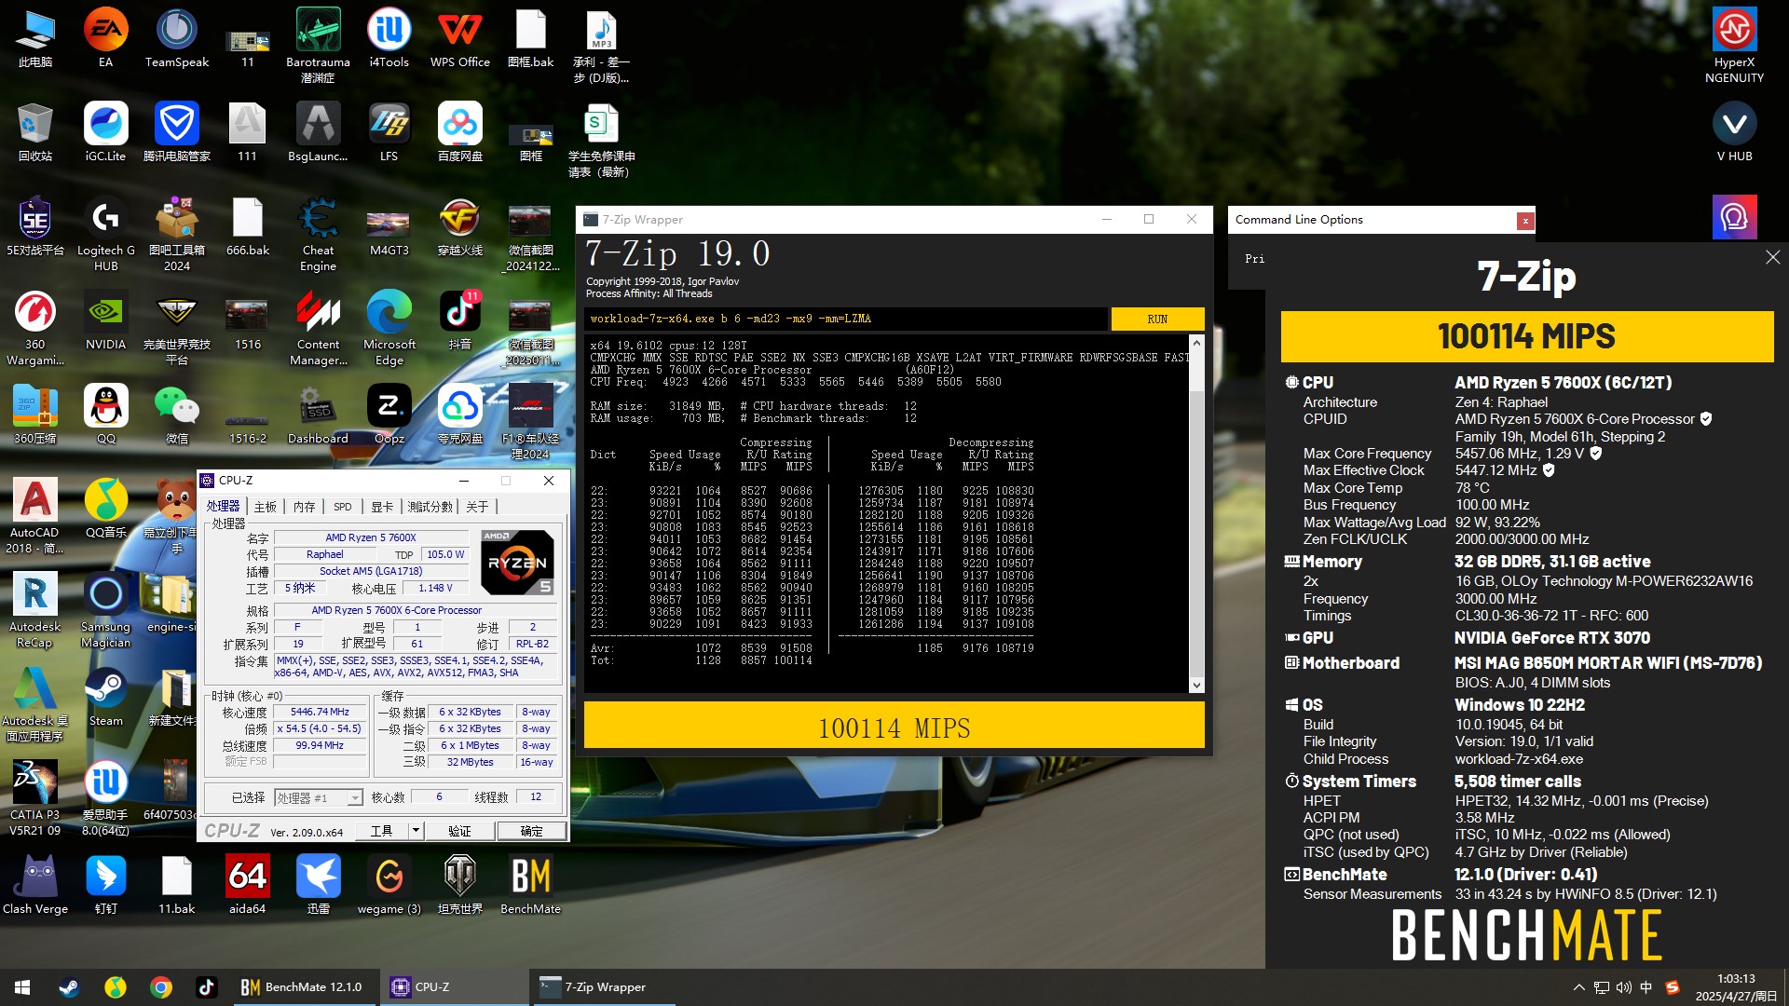This screenshot has width=1789, height=1006.
Task: Open the SPD tab in CPU-Z
Action: (x=343, y=507)
